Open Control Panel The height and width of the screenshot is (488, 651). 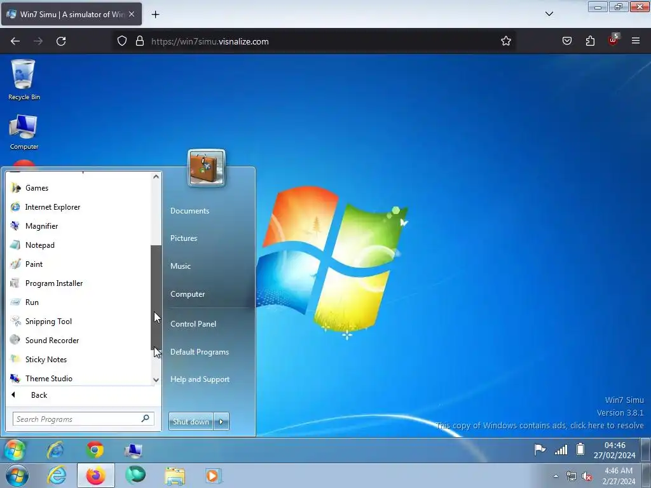pos(193,324)
